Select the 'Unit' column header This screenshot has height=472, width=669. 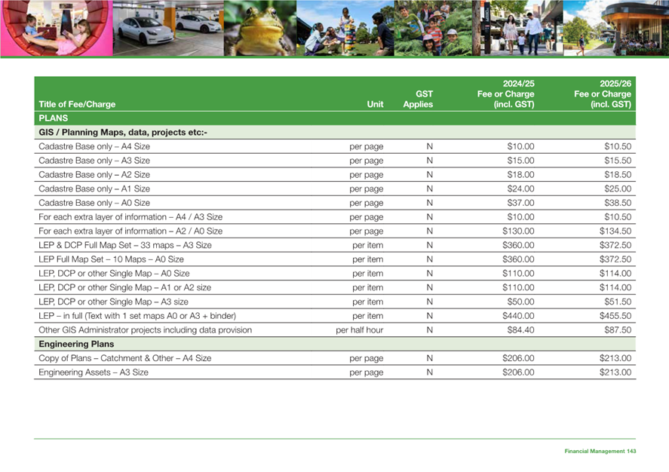tap(375, 104)
